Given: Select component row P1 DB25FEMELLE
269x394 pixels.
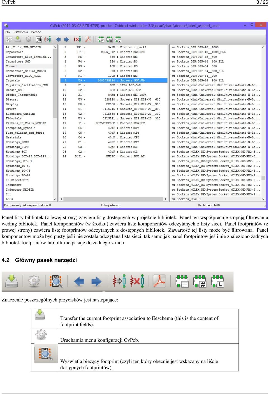Looking at the screenshot, I should point(113,123).
